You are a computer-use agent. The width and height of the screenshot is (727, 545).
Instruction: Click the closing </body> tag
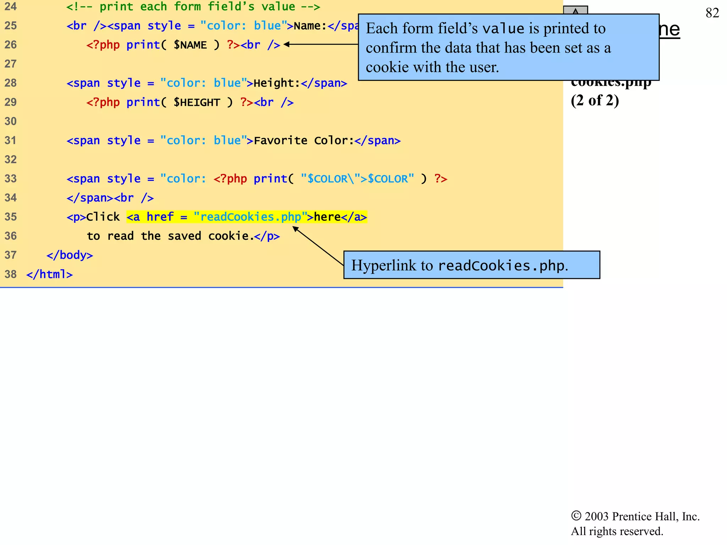70,255
